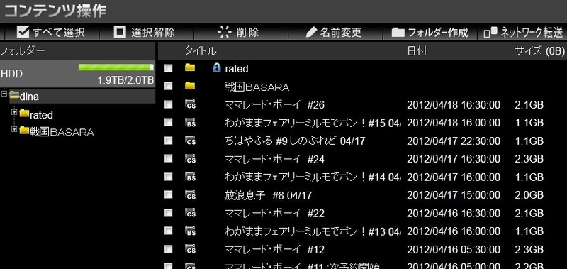Click the CS icon of ママレード・ボーイ #12
The image size is (567, 269).
(190, 249)
